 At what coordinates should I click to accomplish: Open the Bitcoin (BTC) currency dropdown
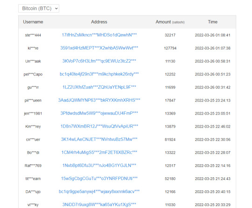pos(39,8)
